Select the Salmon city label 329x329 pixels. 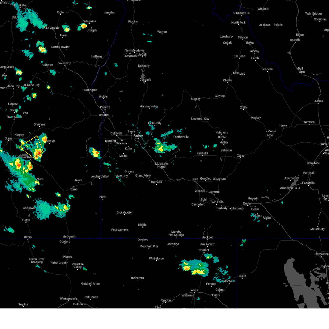(243, 38)
